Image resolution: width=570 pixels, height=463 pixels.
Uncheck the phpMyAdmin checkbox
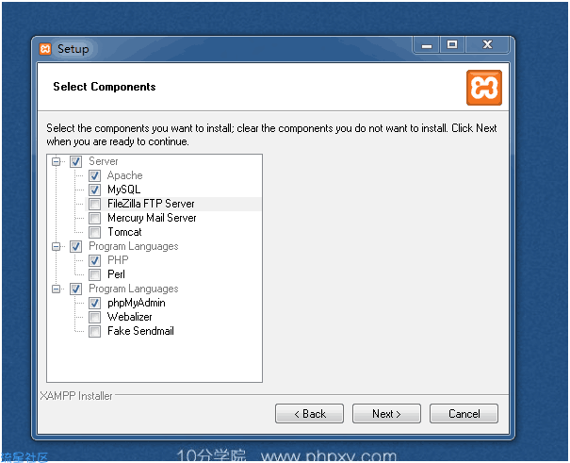point(95,303)
